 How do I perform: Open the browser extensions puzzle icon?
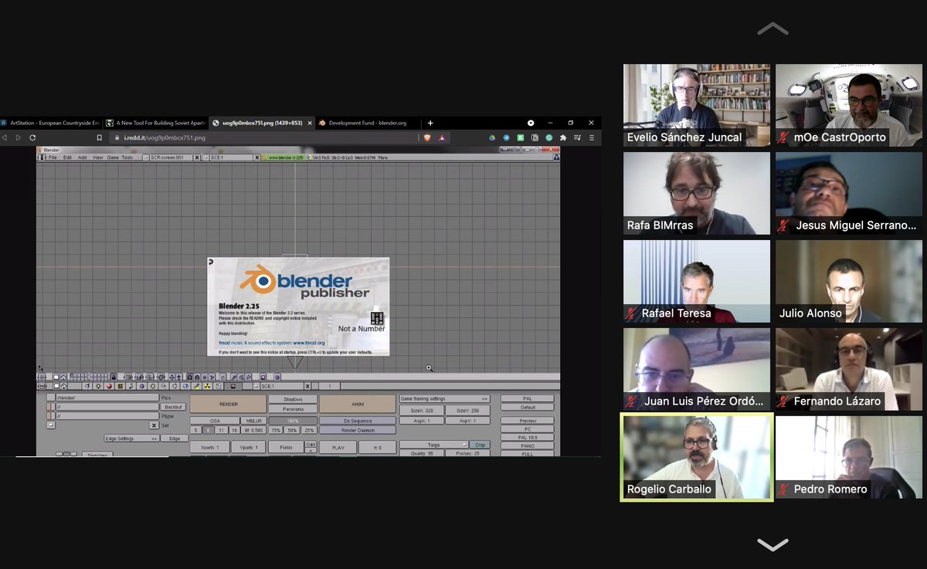[562, 137]
